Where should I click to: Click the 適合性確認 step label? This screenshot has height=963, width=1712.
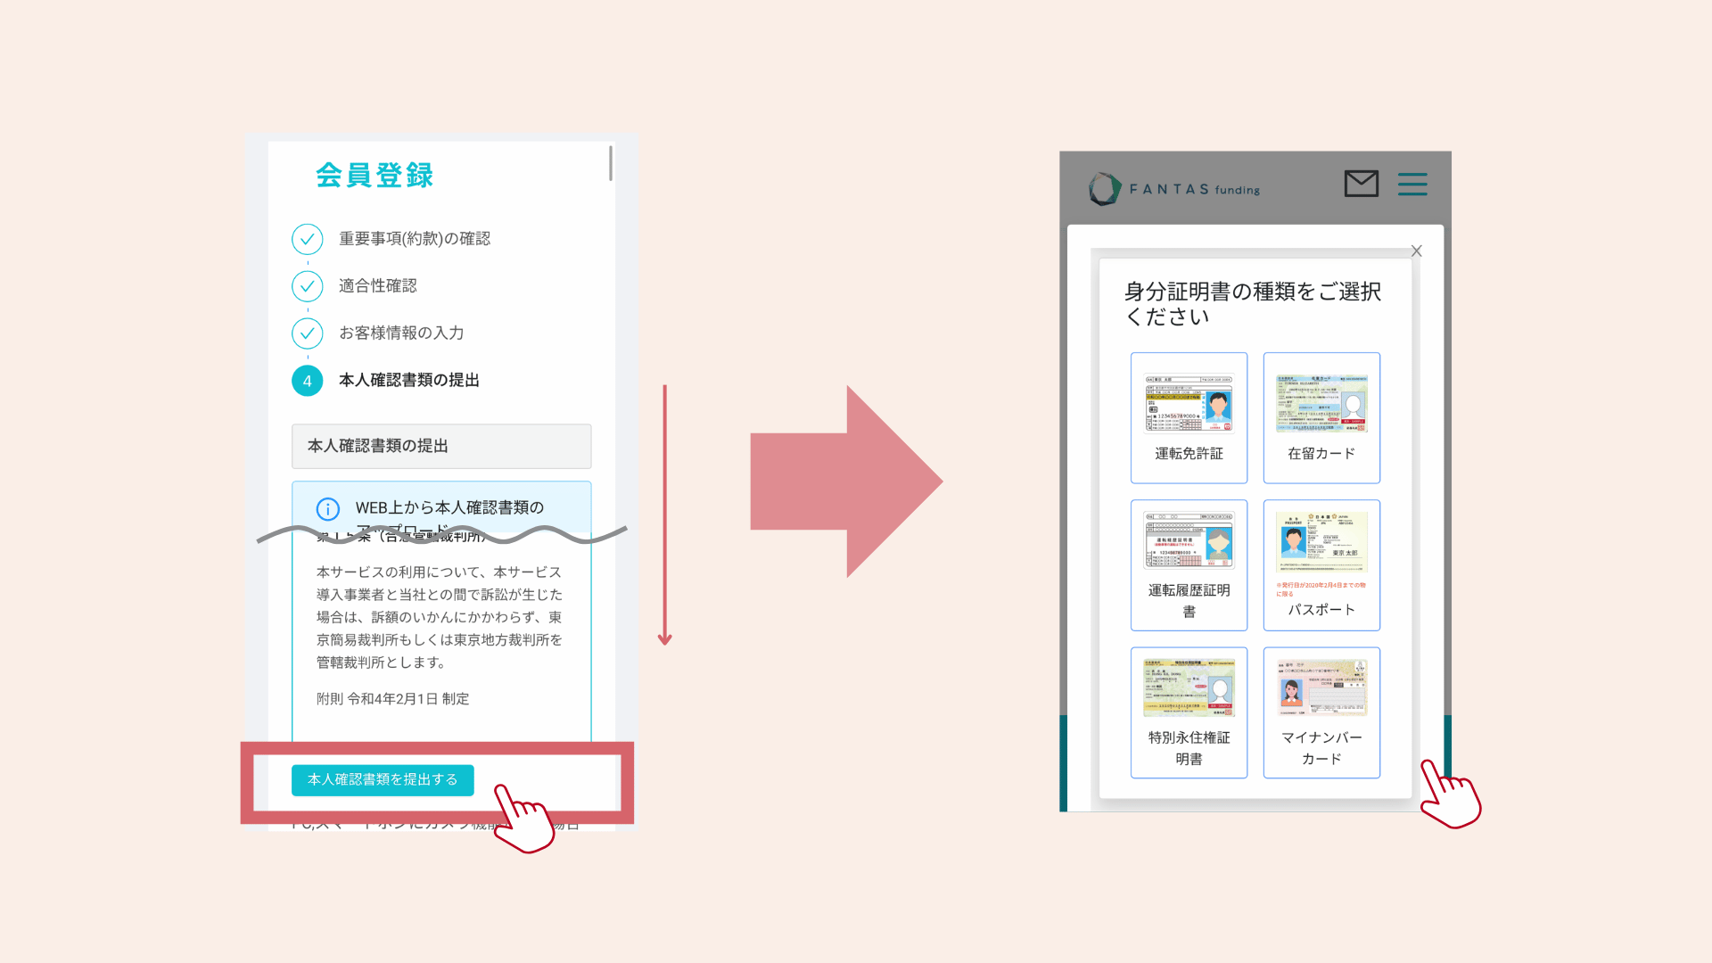pyautogui.click(x=378, y=286)
